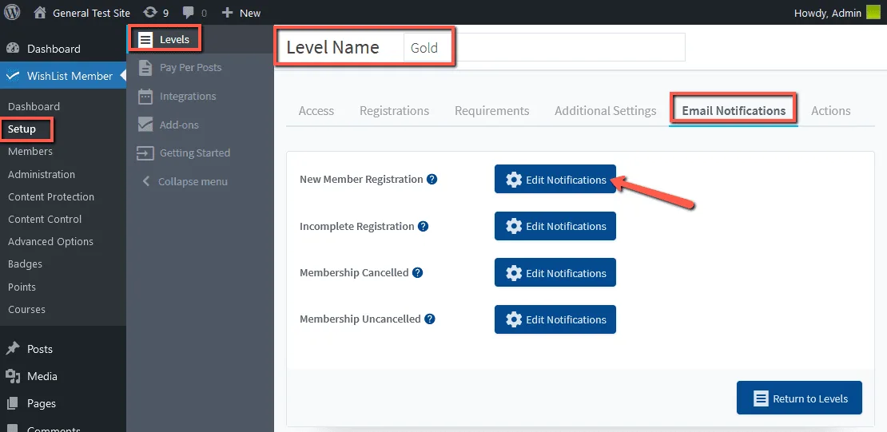Click the Pay Per Posts document icon
Image resolution: width=887 pixels, height=432 pixels.
click(145, 67)
